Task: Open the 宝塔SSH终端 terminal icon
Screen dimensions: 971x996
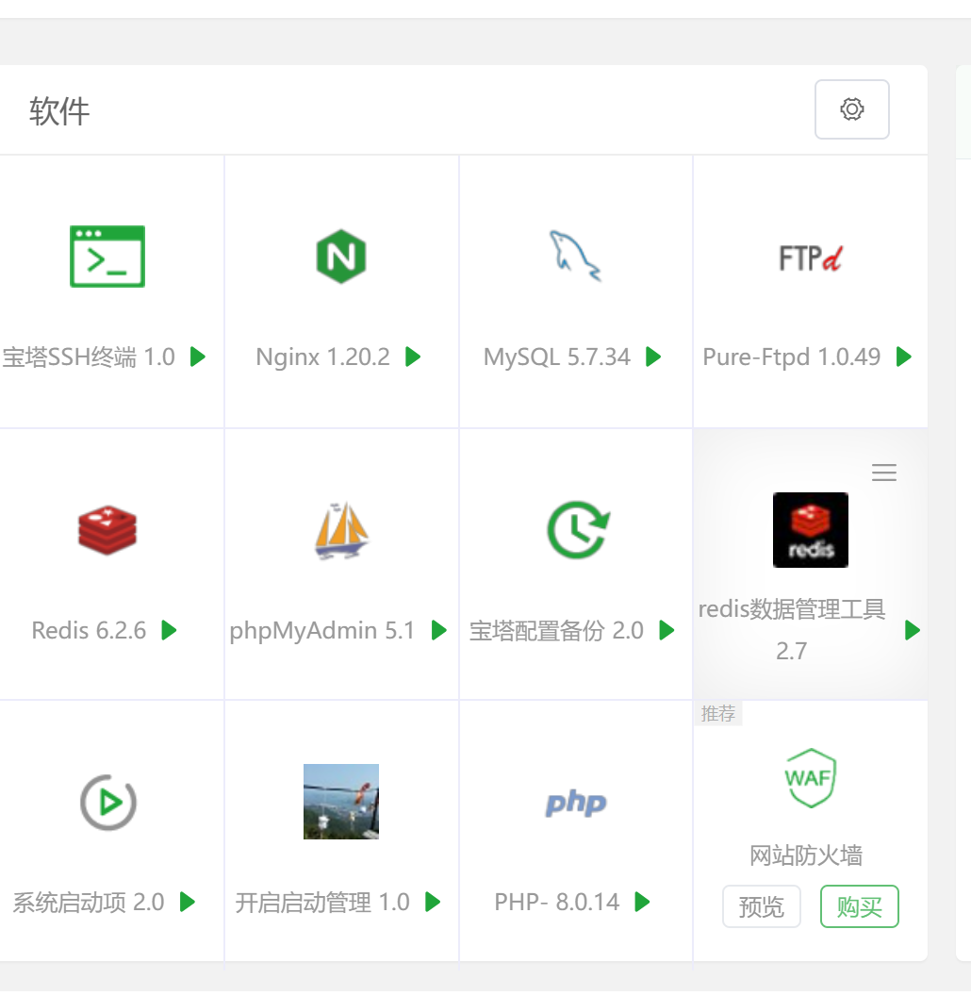Action: tap(107, 257)
